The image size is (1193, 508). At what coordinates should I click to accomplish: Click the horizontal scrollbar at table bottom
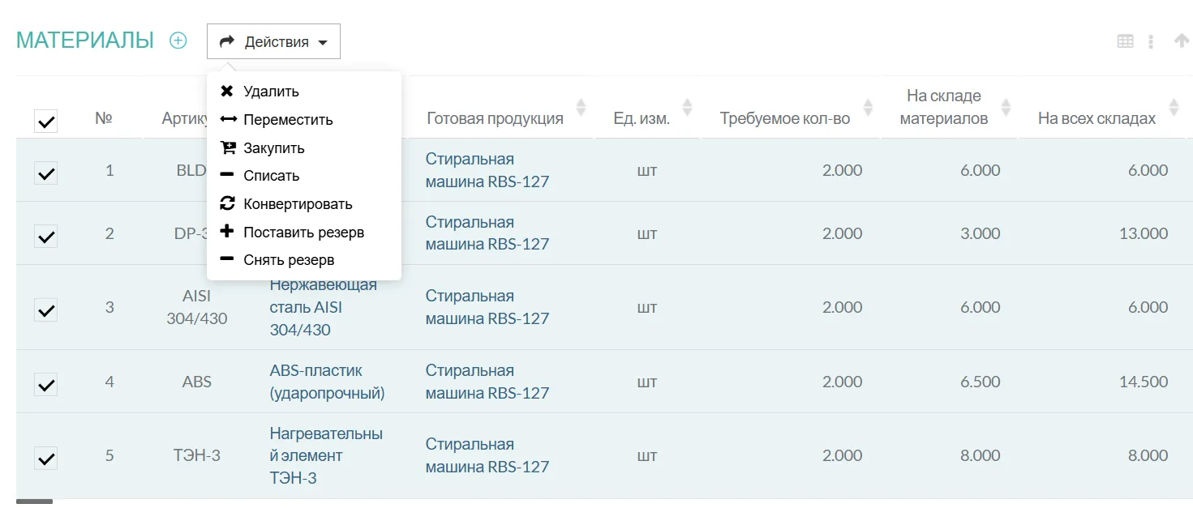(34, 502)
